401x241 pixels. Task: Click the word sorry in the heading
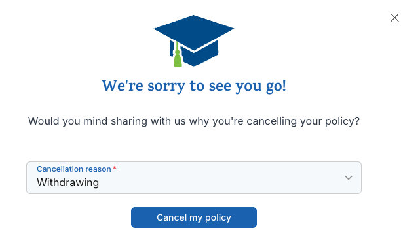click(x=166, y=87)
